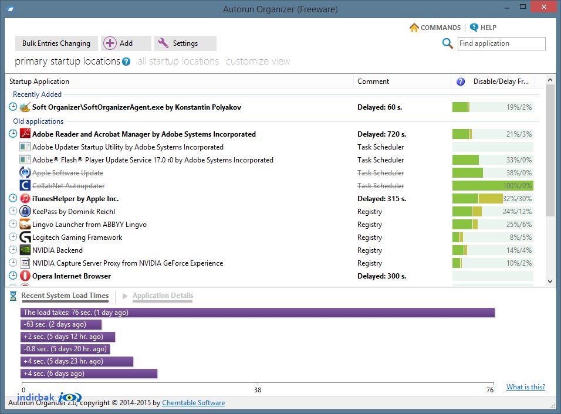Click the 76 sec load time bar

[258, 313]
